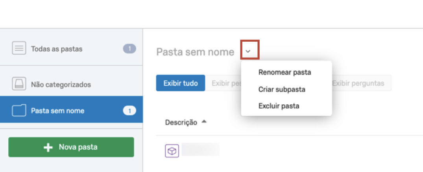Select the Não categorizados tray icon
Viewport: 423px width, 172px height.
[x=18, y=84]
